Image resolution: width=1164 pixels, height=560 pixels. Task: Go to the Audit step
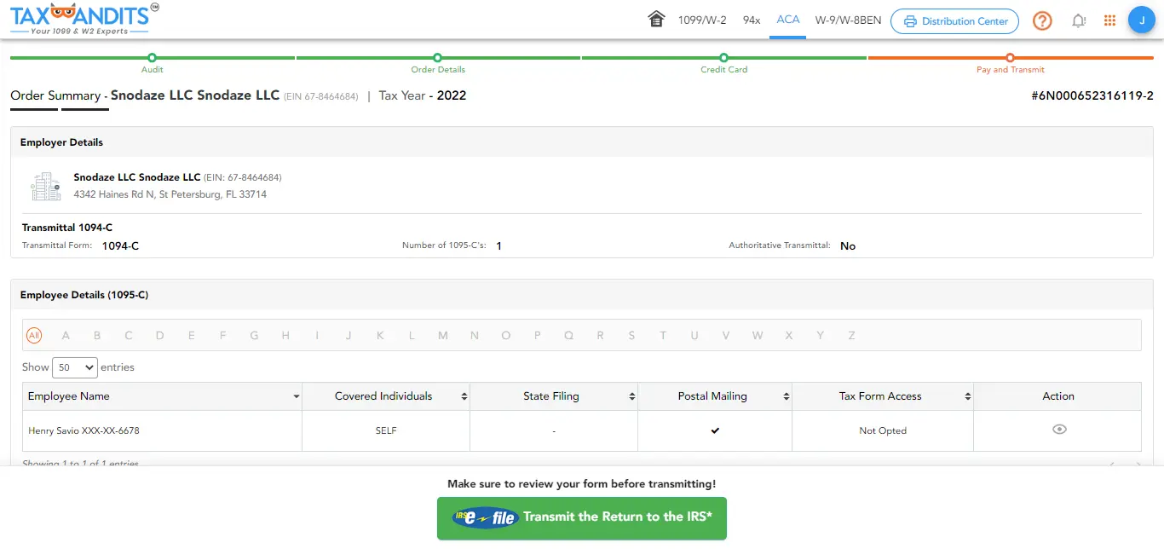point(152,63)
